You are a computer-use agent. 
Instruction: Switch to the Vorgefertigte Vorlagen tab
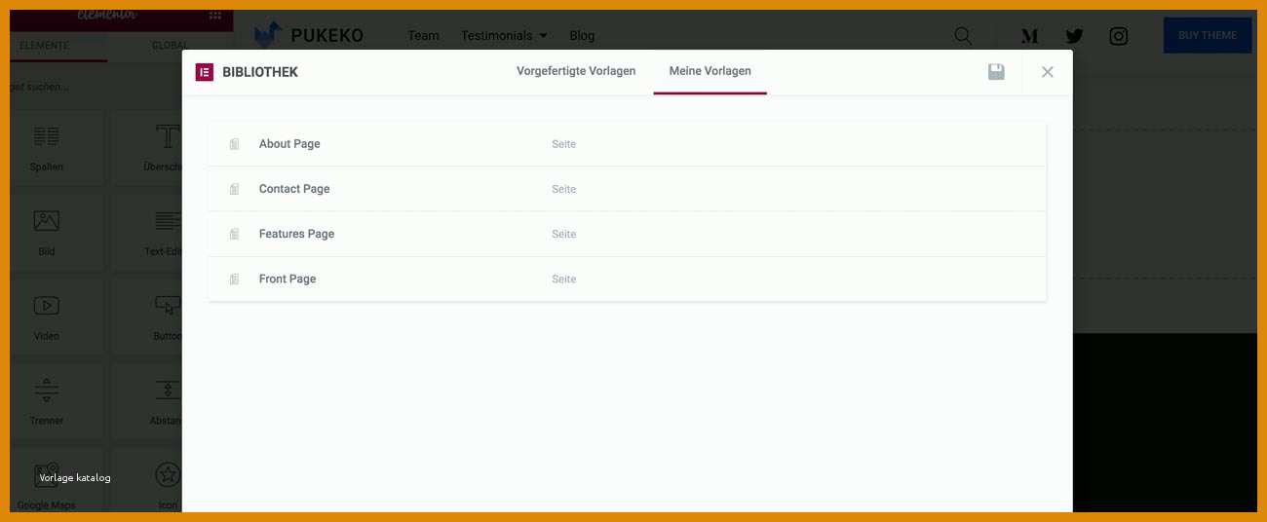[x=576, y=71]
